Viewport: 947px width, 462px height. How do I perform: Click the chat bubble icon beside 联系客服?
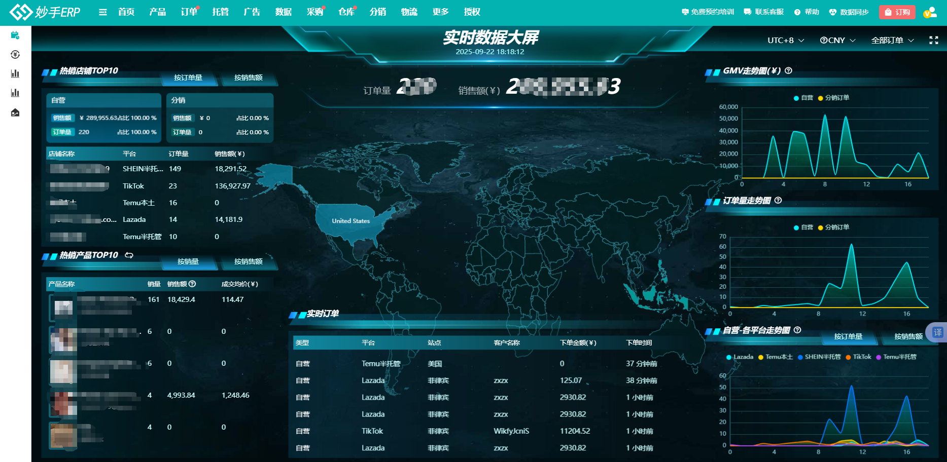[x=747, y=12]
